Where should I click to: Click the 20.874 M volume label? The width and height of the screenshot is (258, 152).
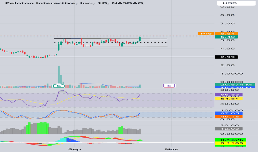tap(235, 85)
